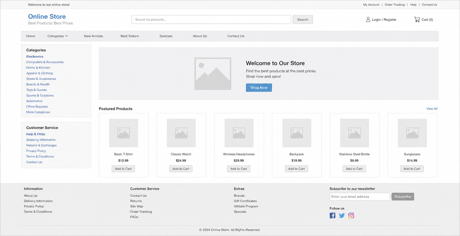This screenshot has height=236, width=460.
Task: Add Stainless Steel Bottle to cart
Action: click(x=354, y=169)
